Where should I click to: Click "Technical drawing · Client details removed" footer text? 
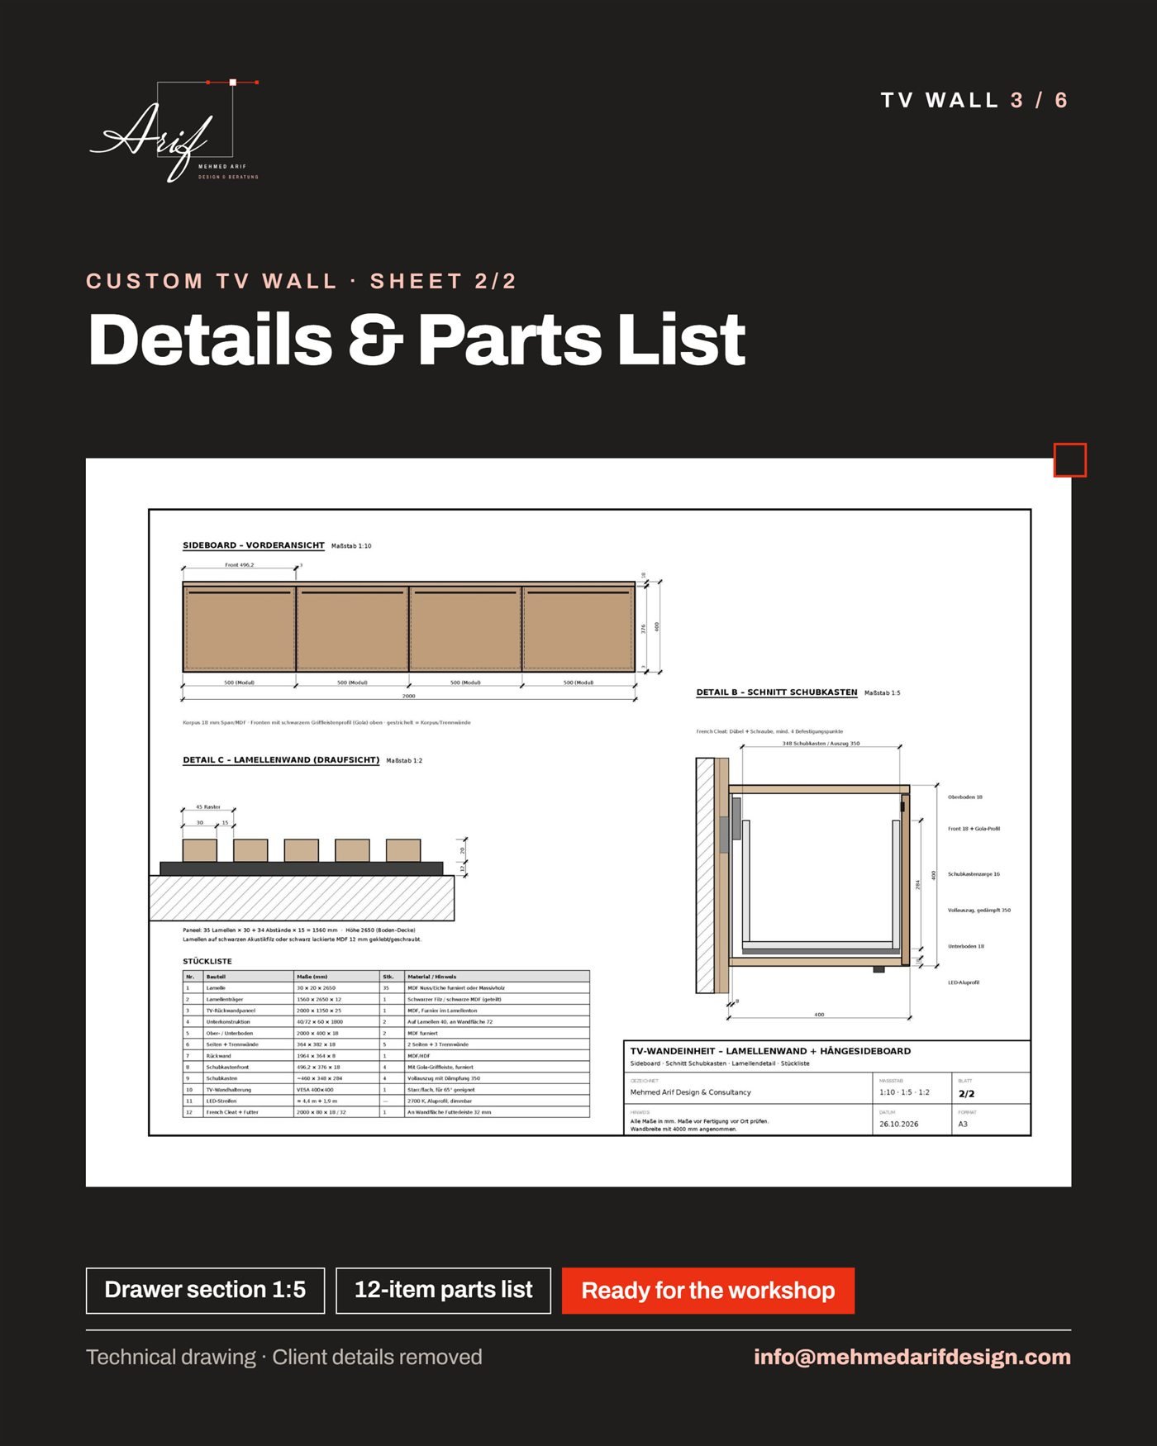coord(284,1357)
